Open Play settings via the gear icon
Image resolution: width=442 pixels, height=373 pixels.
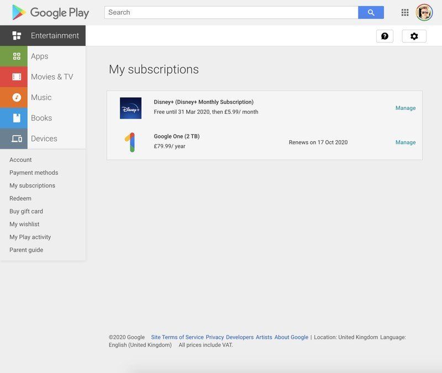(414, 36)
